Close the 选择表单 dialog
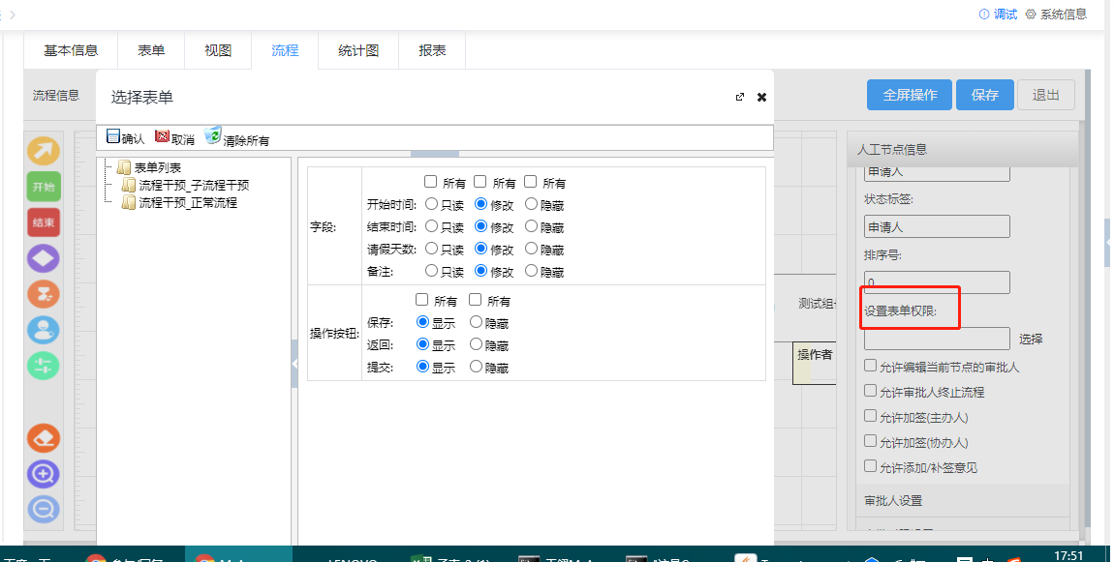 click(x=761, y=98)
